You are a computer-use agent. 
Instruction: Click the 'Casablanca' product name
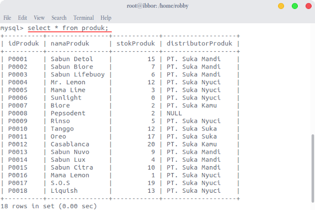coord(70,144)
